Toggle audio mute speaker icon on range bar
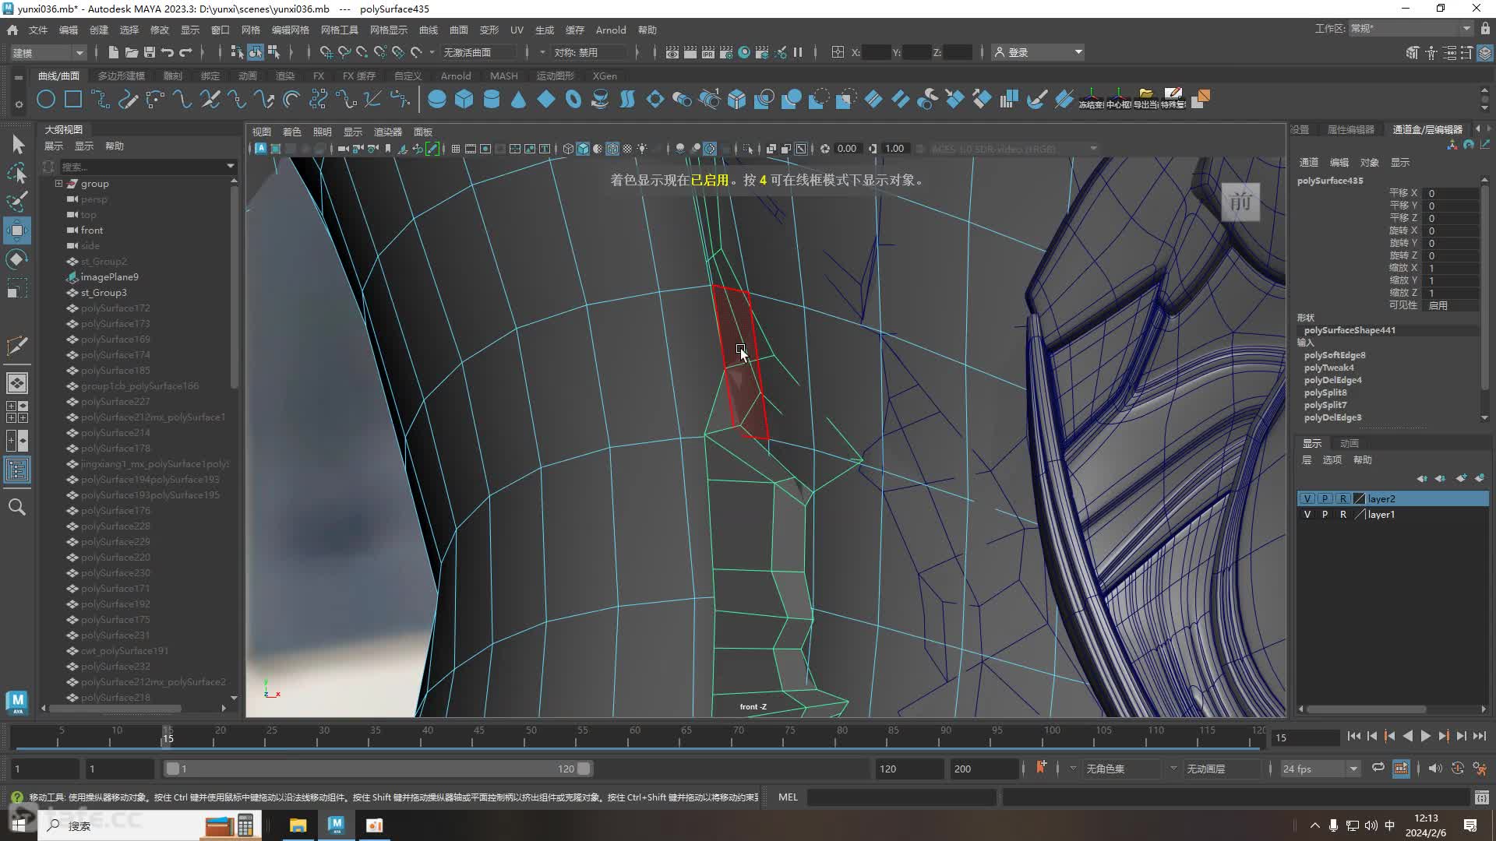1496x841 pixels. 1435,768
